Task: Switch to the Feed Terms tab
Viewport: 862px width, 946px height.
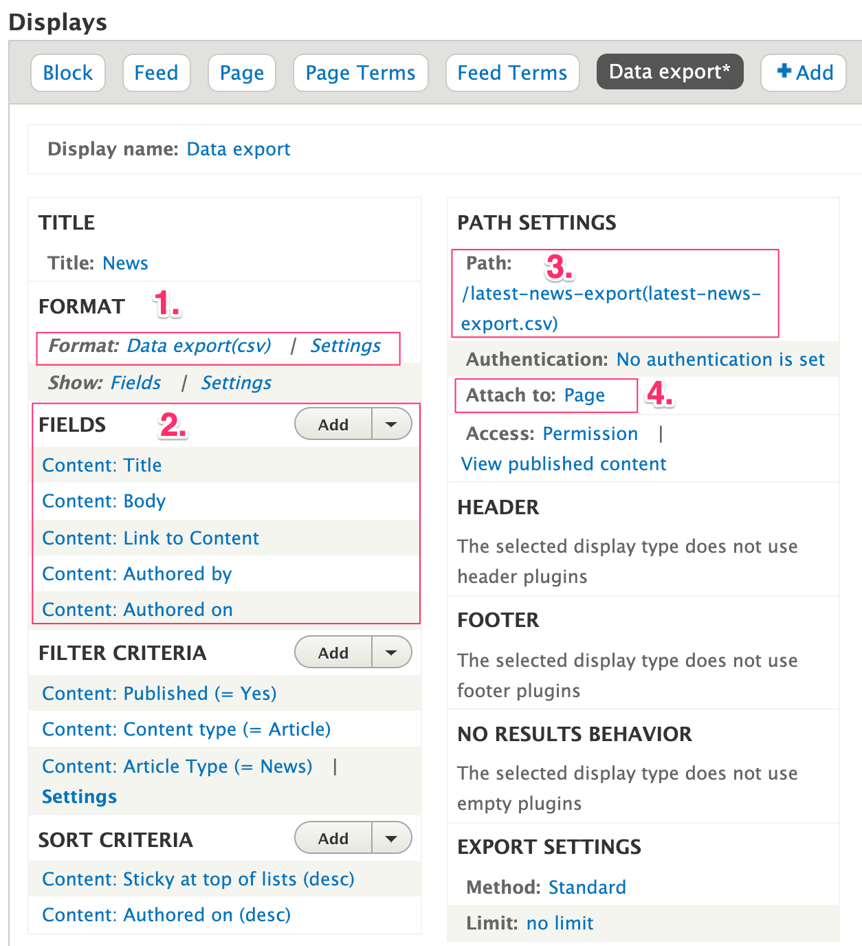Action: (x=512, y=73)
